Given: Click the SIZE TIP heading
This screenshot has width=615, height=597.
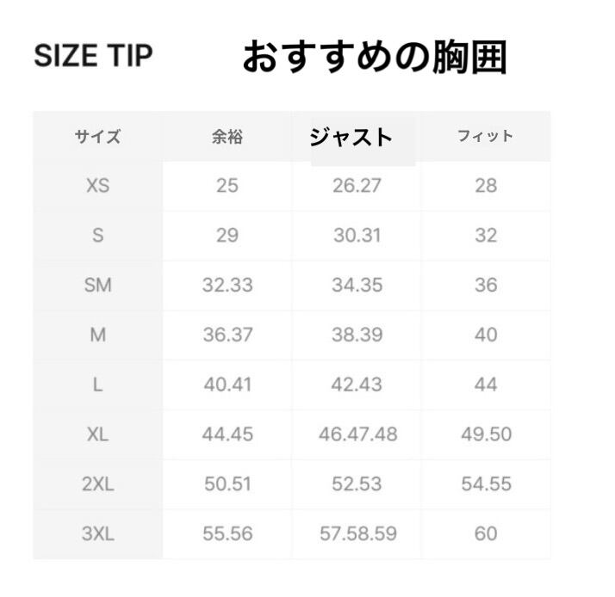Looking at the screenshot, I should click(93, 56).
